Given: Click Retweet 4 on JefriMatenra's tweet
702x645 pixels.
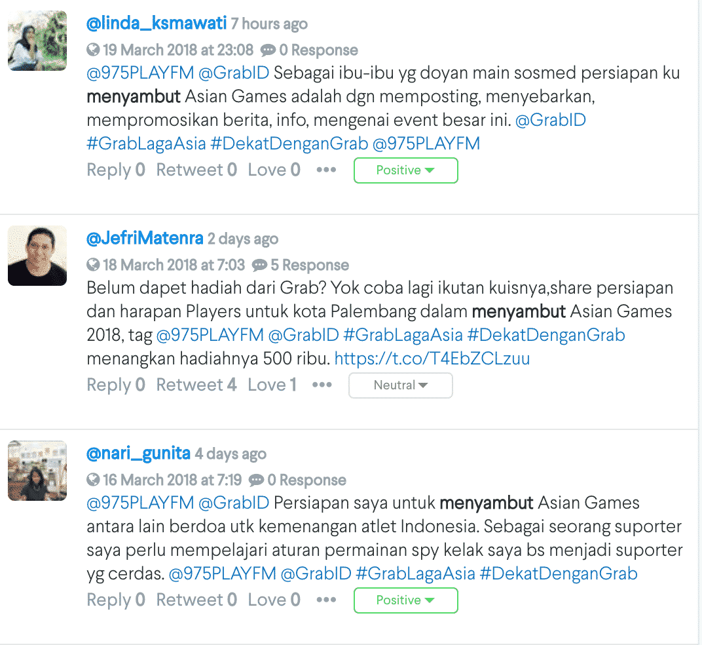Looking at the screenshot, I should (x=196, y=385).
